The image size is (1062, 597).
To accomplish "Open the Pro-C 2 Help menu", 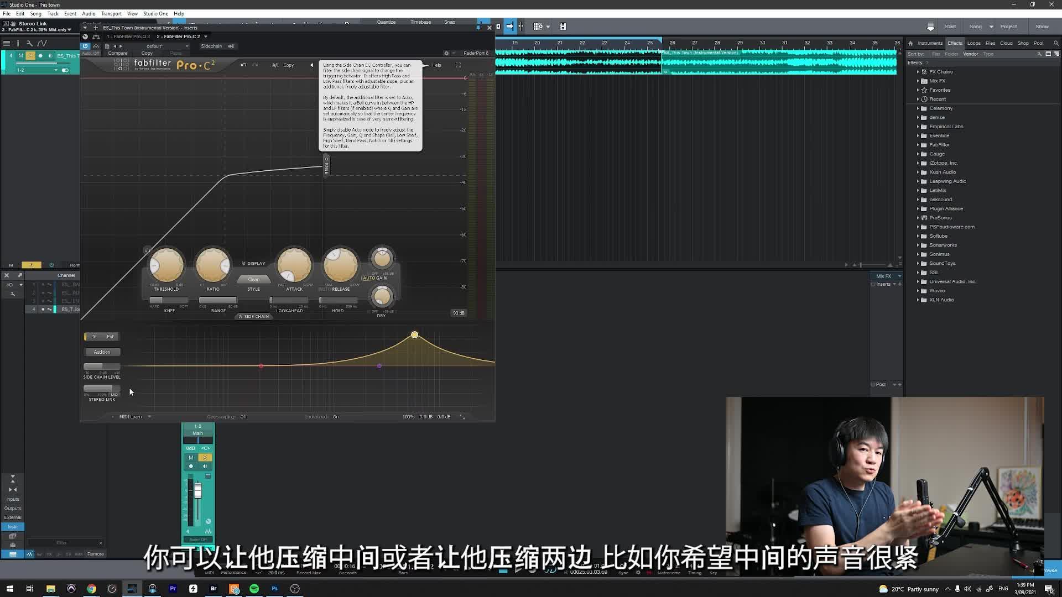I will click(x=436, y=65).
